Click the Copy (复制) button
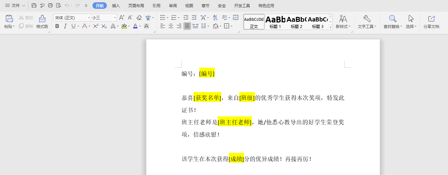 click(x=26, y=26)
